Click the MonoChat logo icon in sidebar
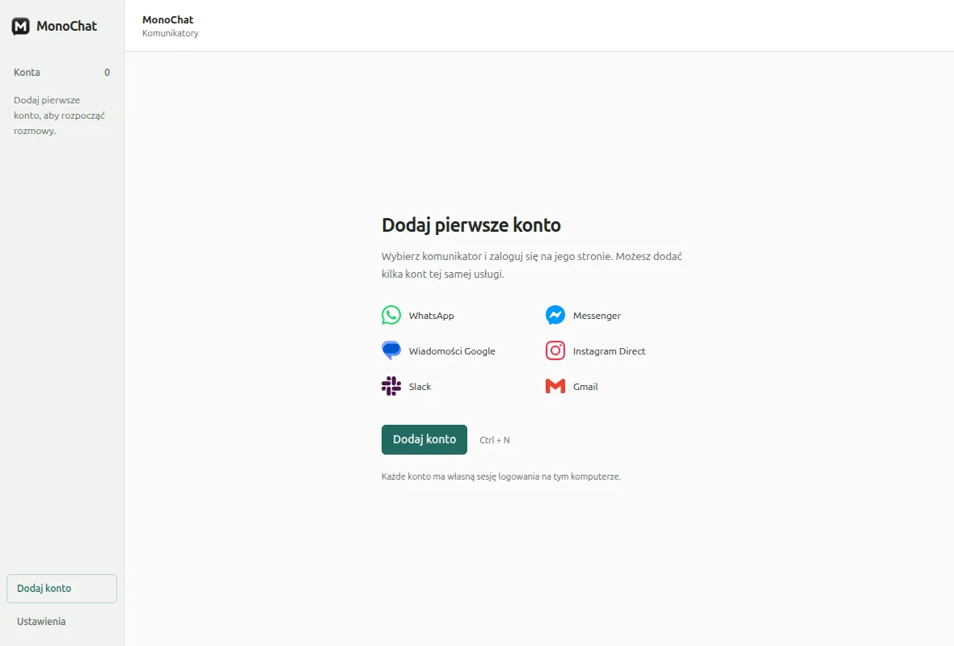Viewport: 954px width, 646px height. (21, 26)
